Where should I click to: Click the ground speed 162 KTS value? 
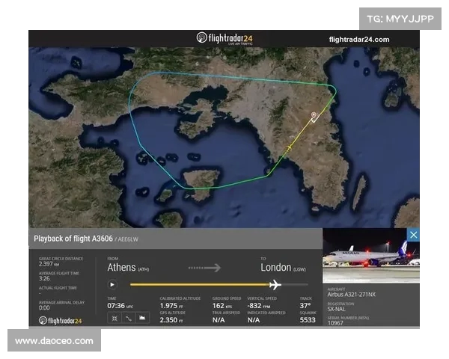[x=222, y=306]
